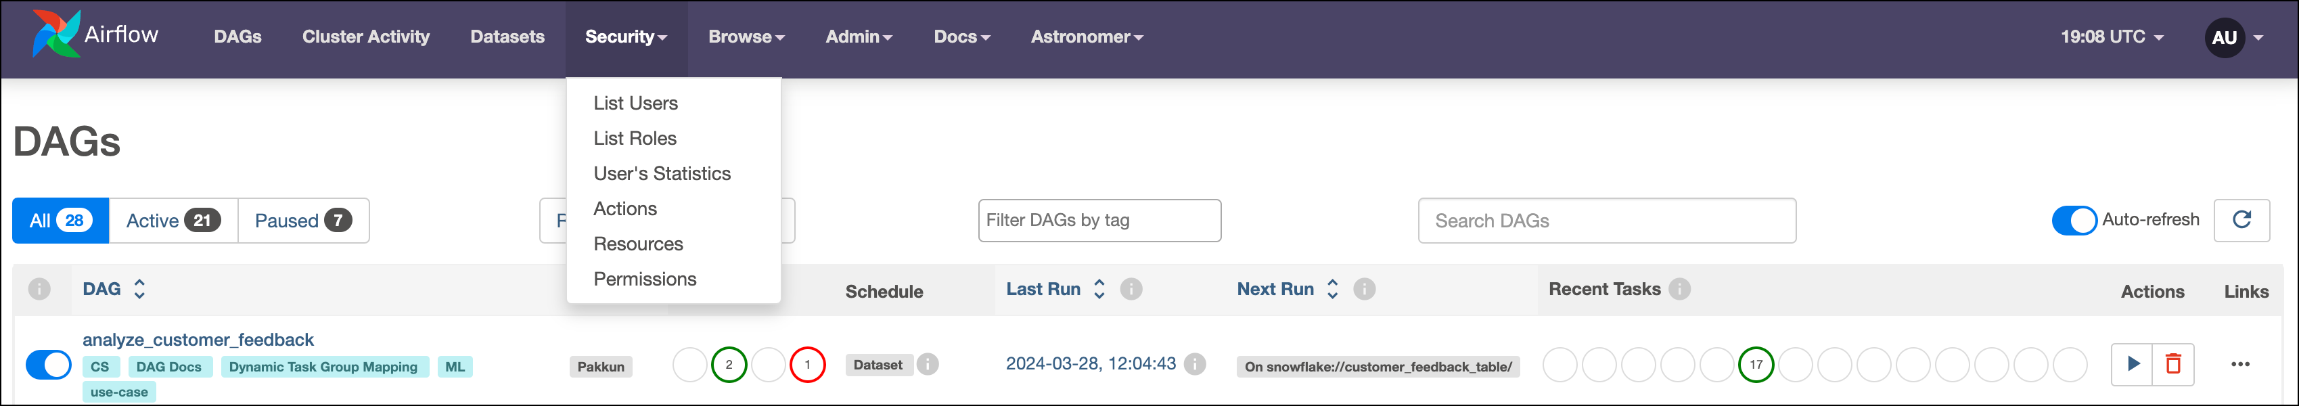Click the info icon beside Recent Tasks header
The image size is (2299, 406).
pyautogui.click(x=1681, y=289)
